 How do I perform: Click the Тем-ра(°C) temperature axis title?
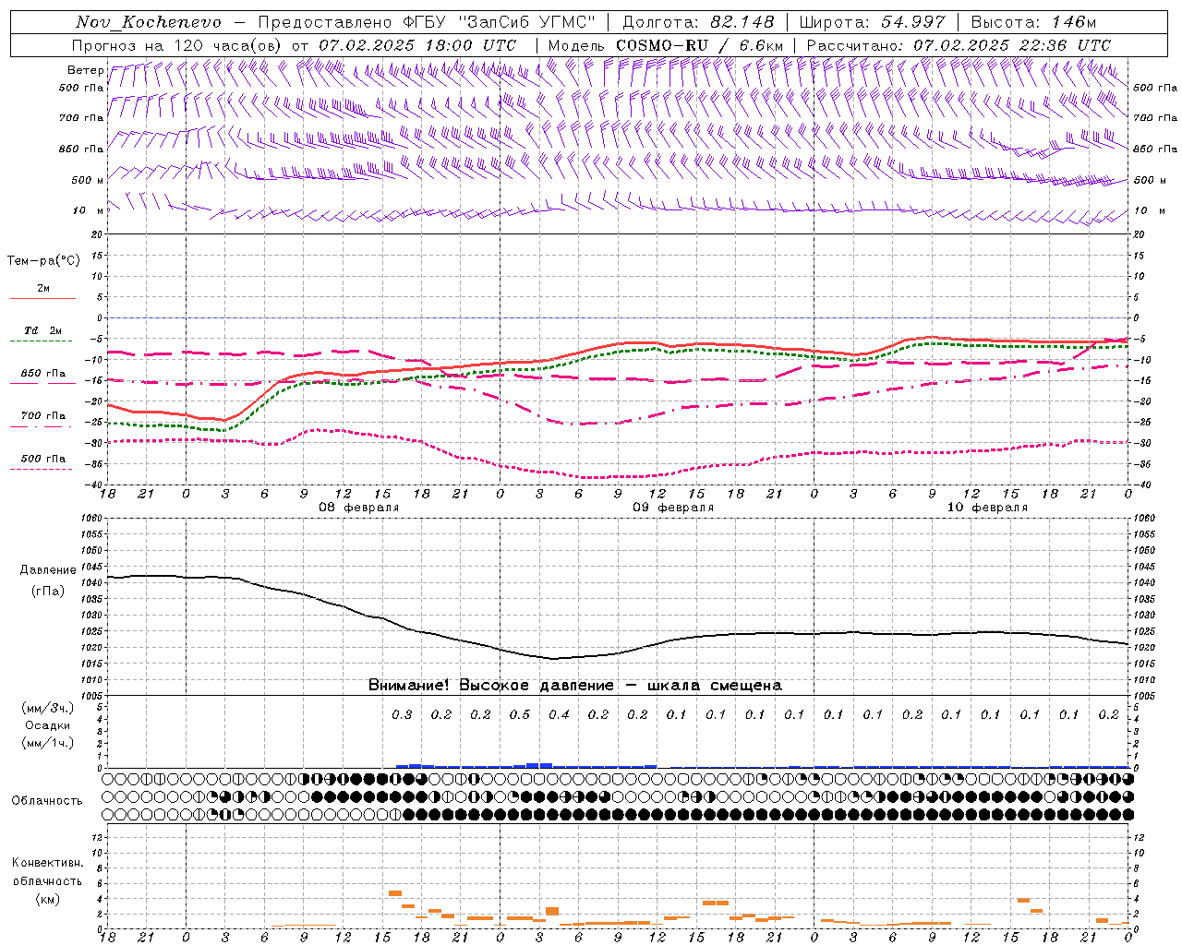43,261
